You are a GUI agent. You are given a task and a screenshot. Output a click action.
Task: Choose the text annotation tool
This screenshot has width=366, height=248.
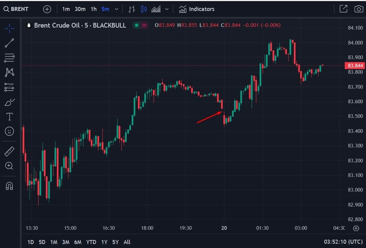[x=9, y=117]
